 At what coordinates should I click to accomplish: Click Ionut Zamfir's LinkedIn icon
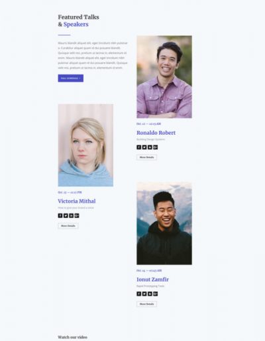click(150, 294)
